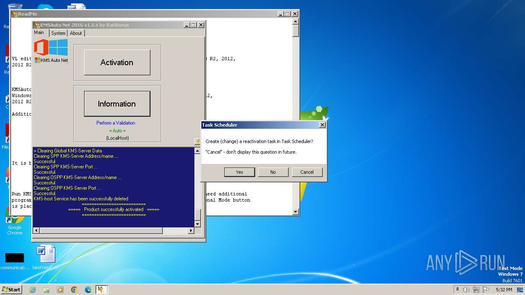Click the log horizontal scrollbar thumb
525x295 pixels.
click(x=101, y=231)
